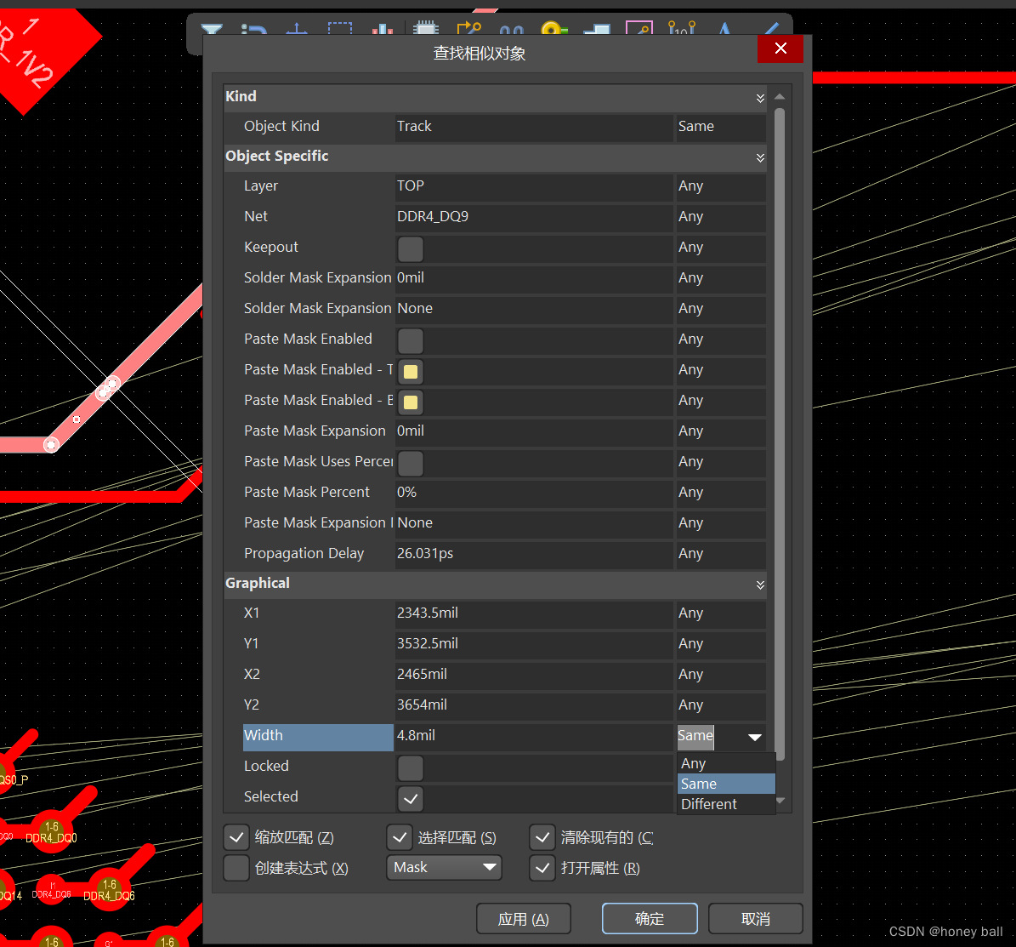Viewport: 1016px width, 947px height.
Task: Enable the 创建表达式 checkbox
Action: point(236,868)
